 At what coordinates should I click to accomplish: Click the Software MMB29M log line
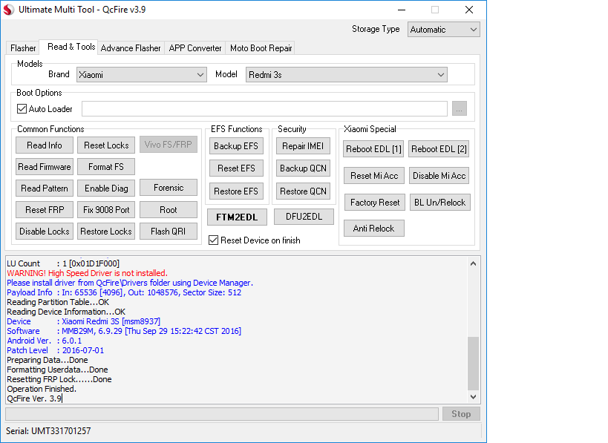click(124, 331)
